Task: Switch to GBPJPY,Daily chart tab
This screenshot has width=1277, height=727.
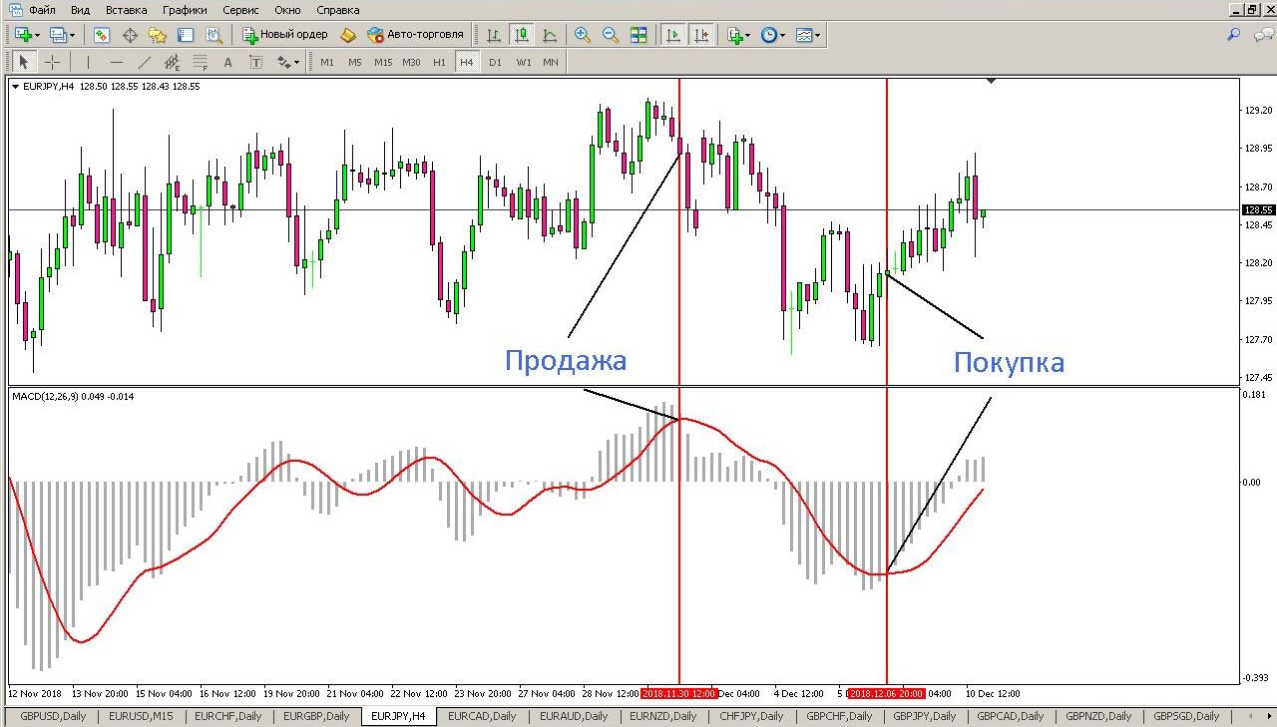Action: [924, 716]
